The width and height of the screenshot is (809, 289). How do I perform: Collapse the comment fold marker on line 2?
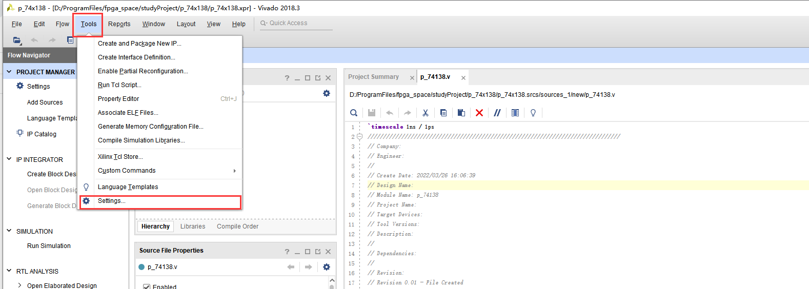360,136
